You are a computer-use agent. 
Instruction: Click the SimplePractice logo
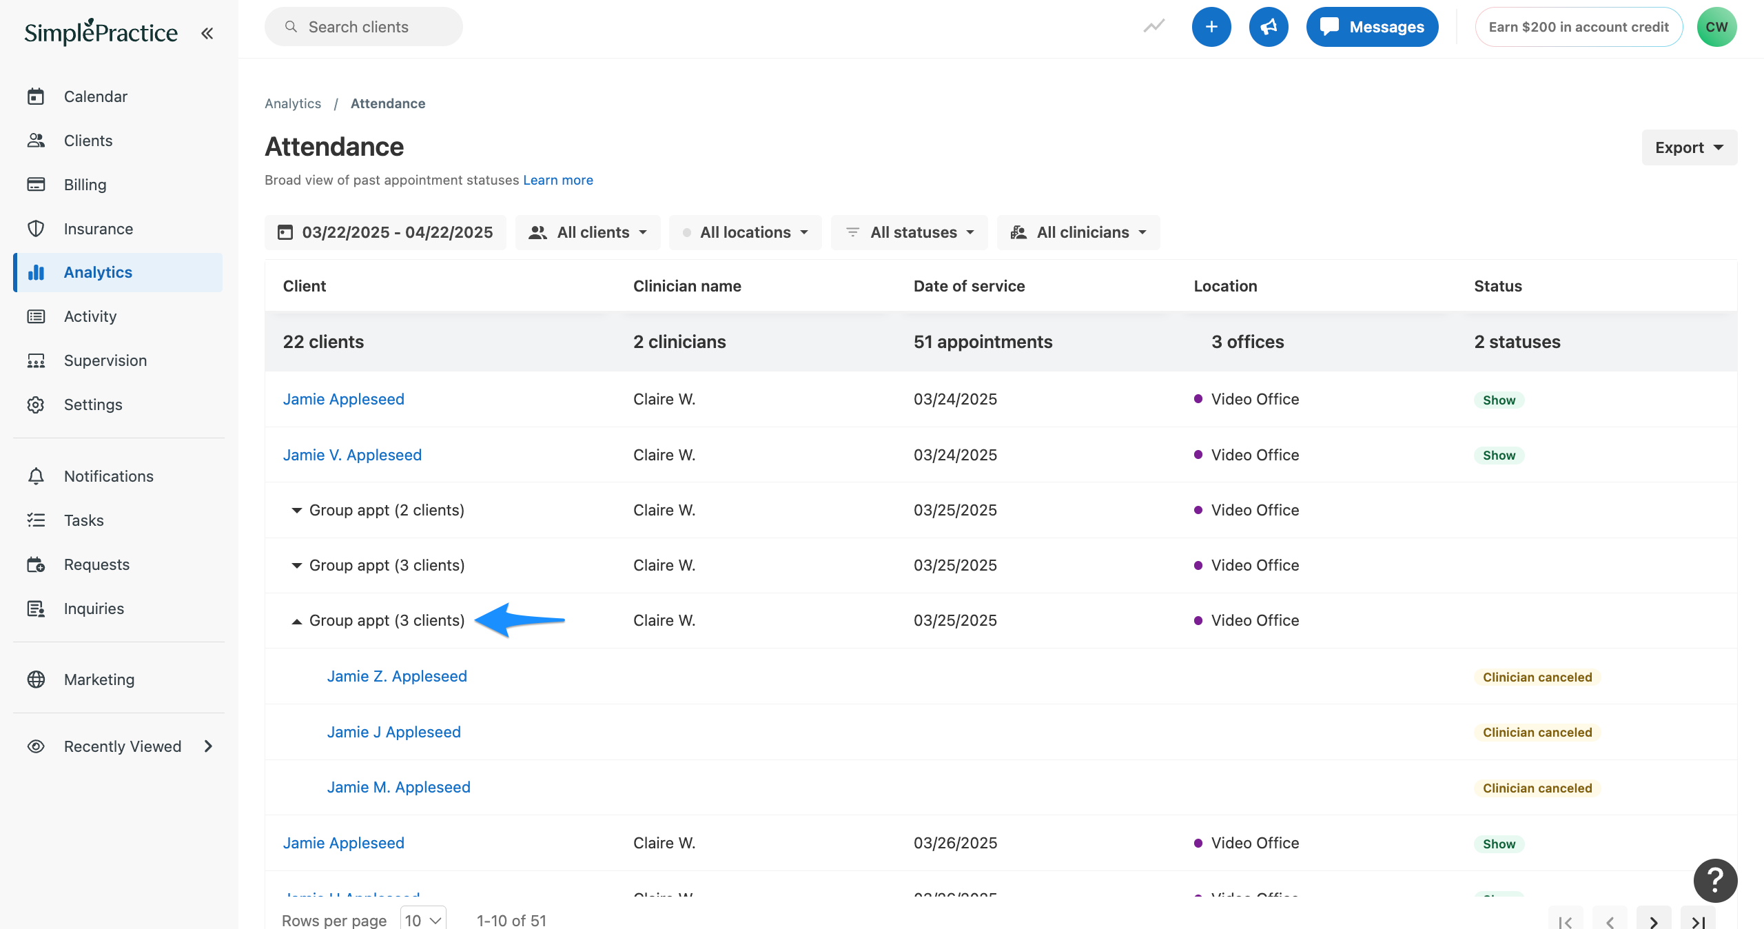click(x=101, y=32)
